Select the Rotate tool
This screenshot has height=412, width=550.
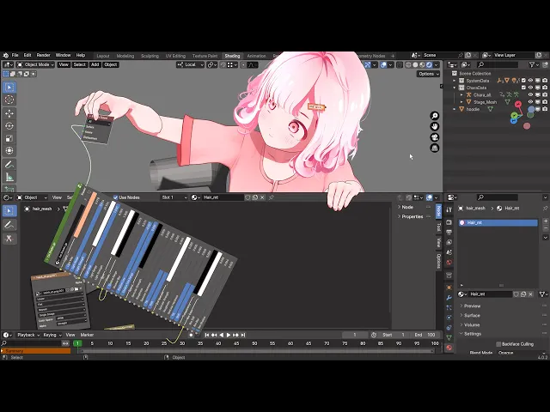[x=9, y=126]
